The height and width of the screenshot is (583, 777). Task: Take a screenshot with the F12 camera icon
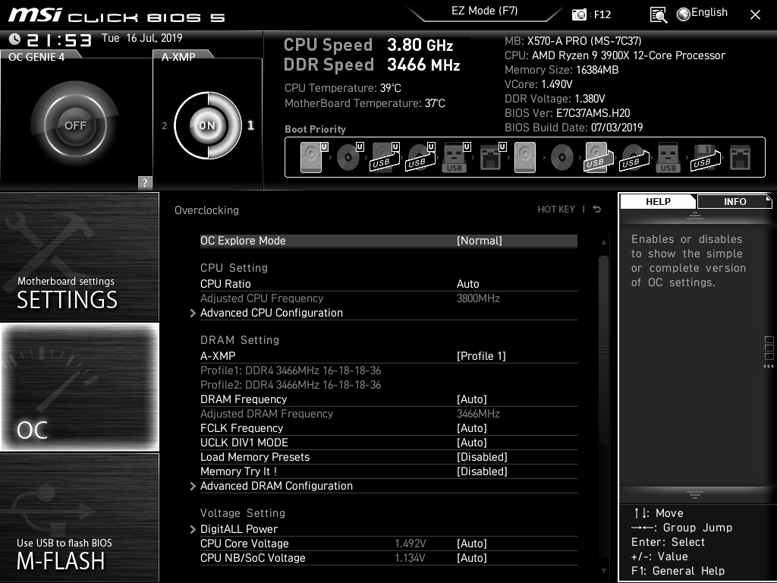tap(579, 14)
